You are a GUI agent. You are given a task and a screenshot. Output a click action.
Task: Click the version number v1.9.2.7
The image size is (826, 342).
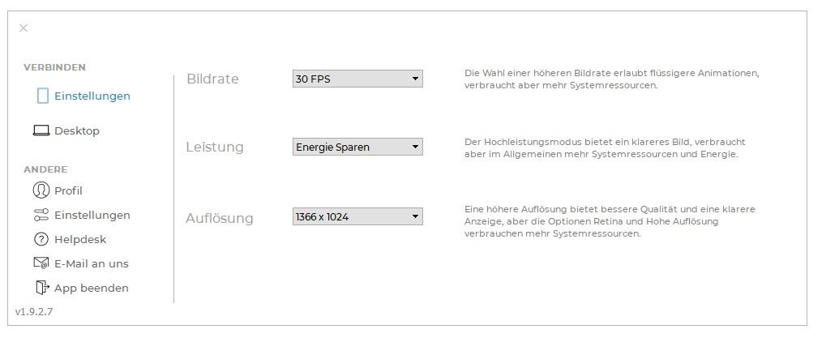click(x=34, y=311)
